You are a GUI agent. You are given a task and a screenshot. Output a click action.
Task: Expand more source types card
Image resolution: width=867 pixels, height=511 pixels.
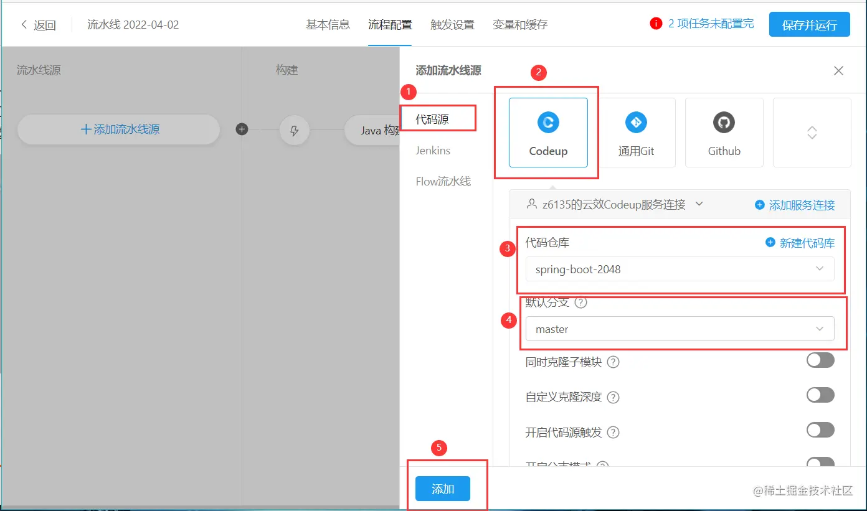[x=812, y=133]
